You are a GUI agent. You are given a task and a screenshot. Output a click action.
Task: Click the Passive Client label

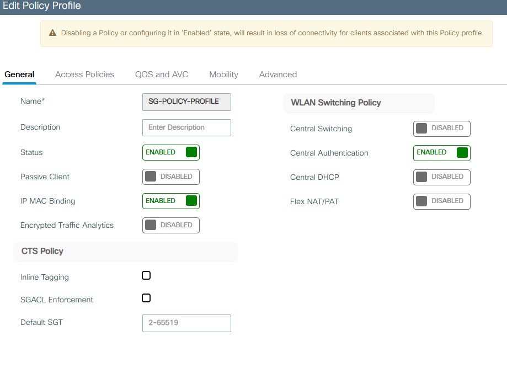45,177
